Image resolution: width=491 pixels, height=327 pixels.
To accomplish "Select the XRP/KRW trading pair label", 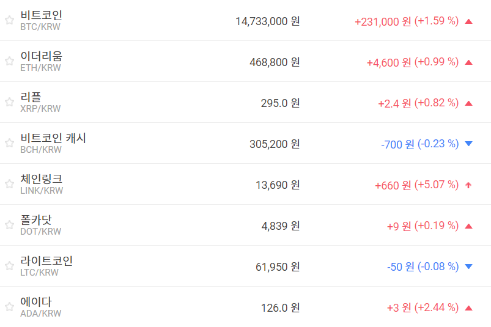I will pyautogui.click(x=40, y=109).
